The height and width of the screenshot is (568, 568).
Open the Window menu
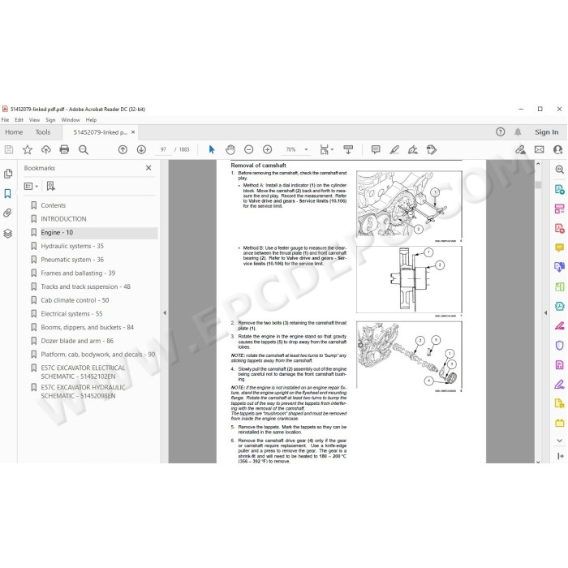pyautogui.click(x=71, y=120)
